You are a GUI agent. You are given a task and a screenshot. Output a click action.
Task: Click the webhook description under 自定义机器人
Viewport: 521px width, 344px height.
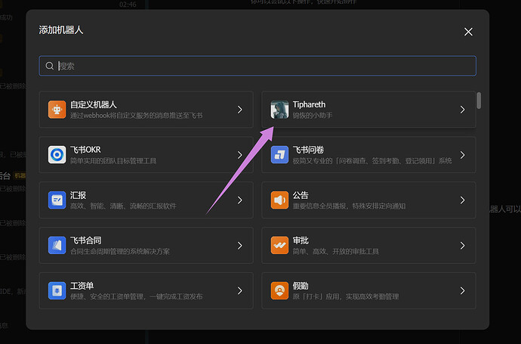click(136, 116)
